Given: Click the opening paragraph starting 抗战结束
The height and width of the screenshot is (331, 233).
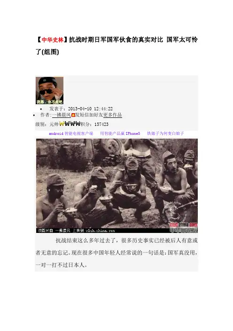Looking at the screenshot, I should pyautogui.click(x=116, y=253).
